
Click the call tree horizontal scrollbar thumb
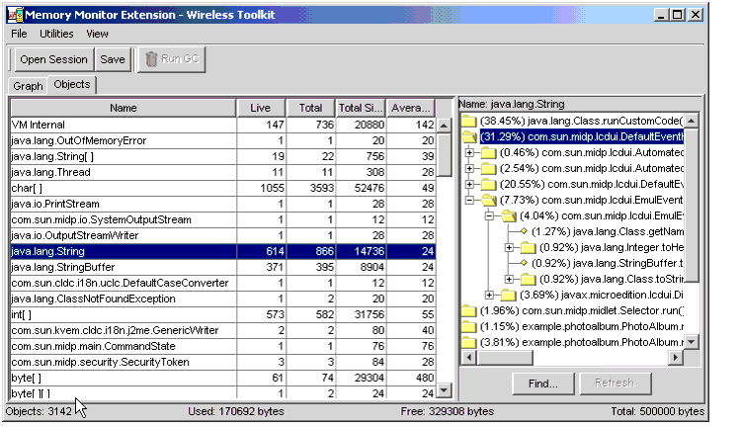504,358
